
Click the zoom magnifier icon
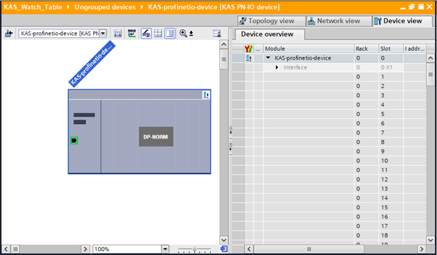tap(183, 34)
